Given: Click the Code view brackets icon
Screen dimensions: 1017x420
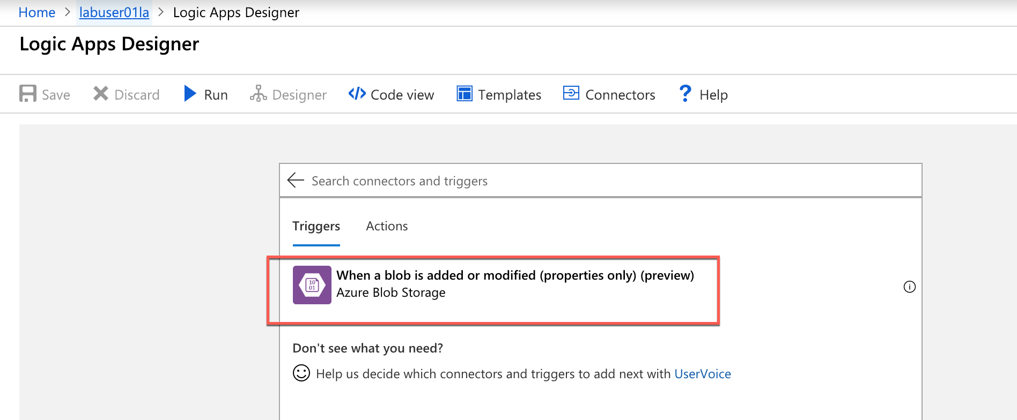Looking at the screenshot, I should (x=357, y=94).
